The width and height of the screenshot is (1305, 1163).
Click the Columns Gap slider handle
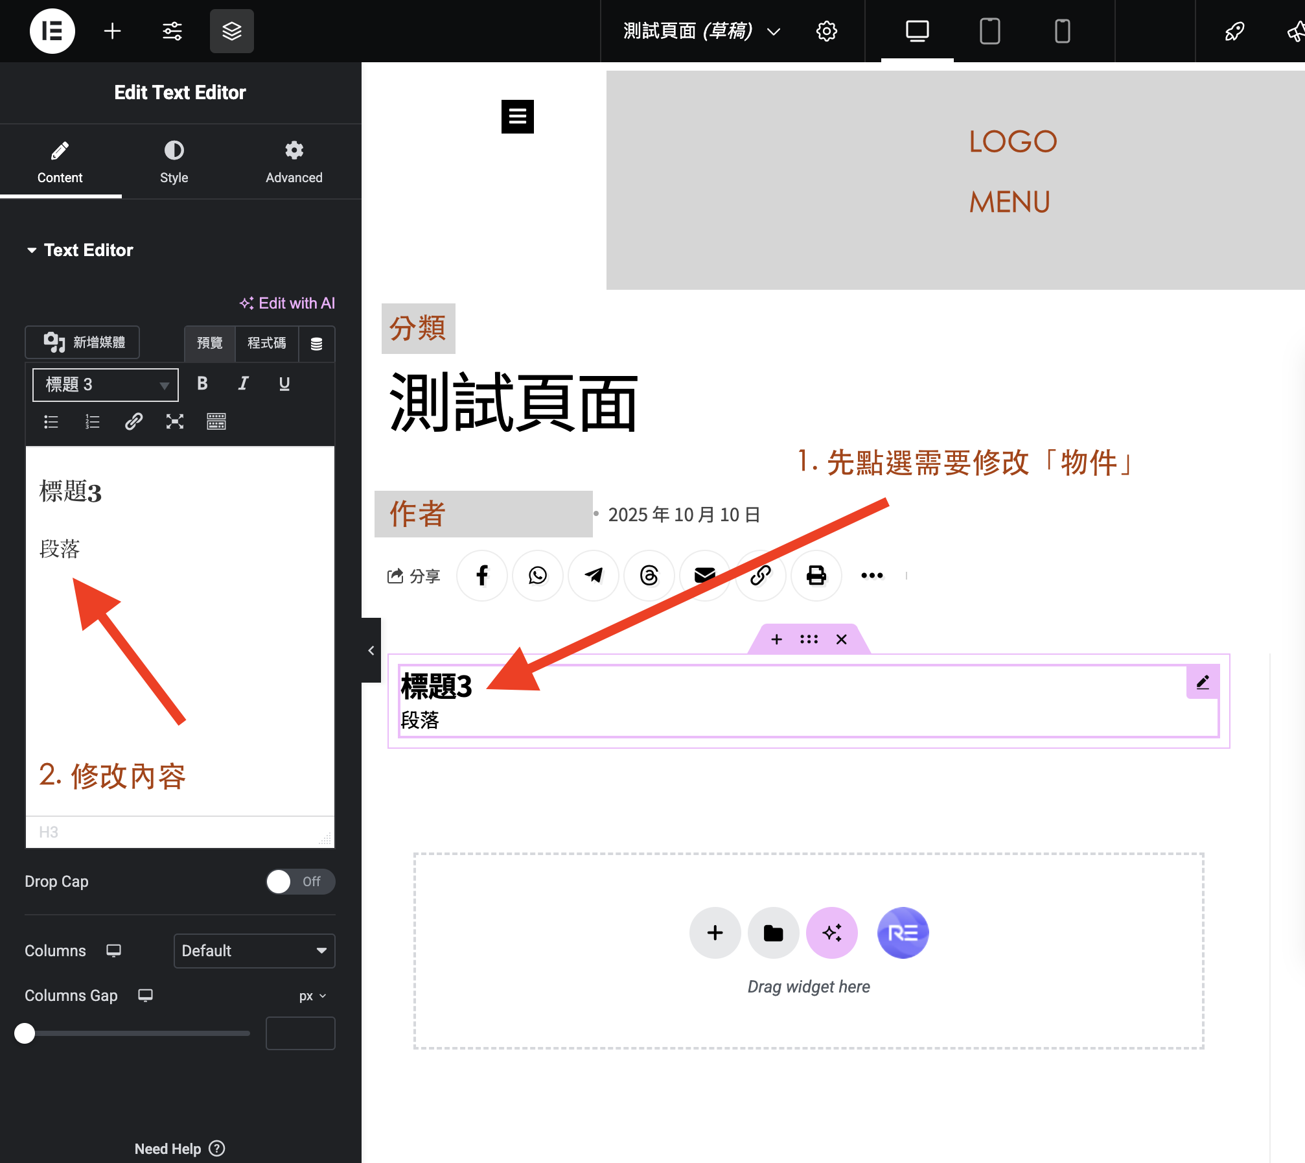tap(25, 1033)
